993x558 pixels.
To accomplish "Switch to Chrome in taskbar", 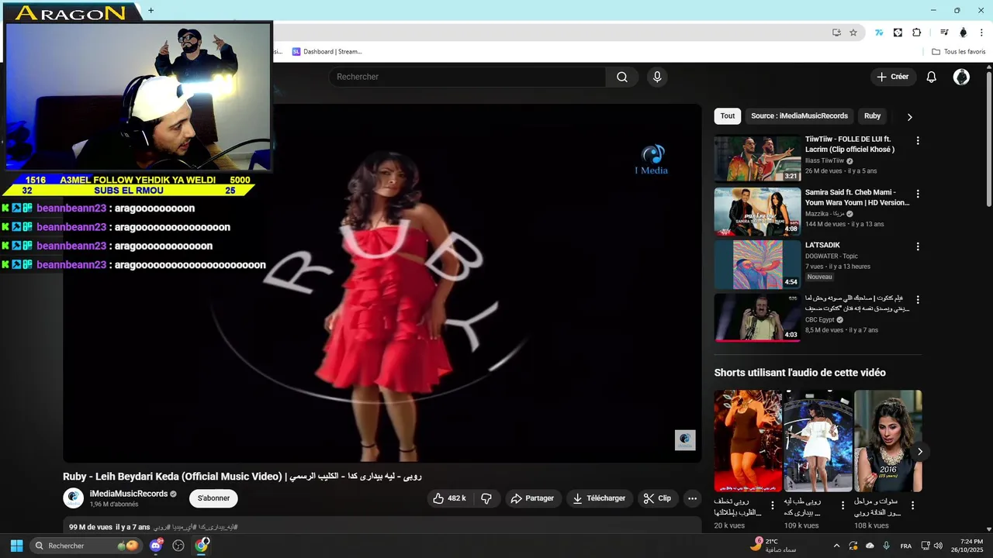I will click(202, 546).
